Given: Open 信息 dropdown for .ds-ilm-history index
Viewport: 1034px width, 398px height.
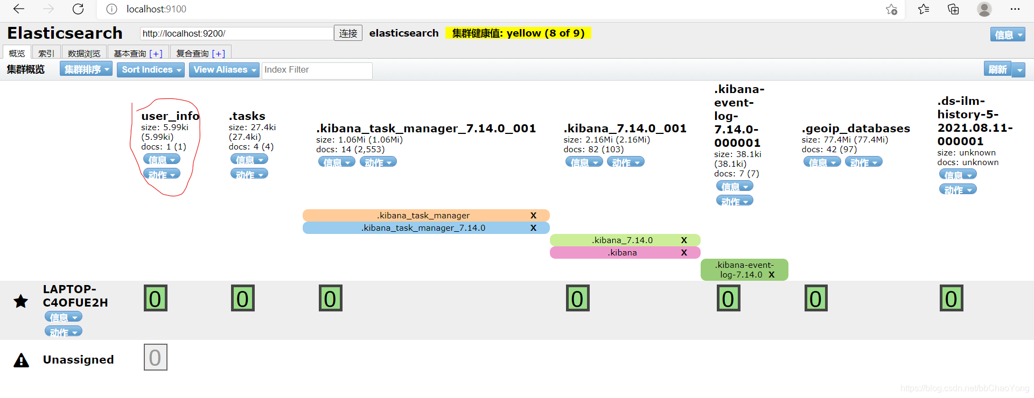Looking at the screenshot, I should [958, 175].
